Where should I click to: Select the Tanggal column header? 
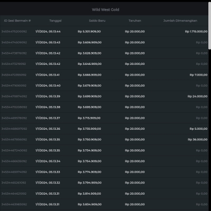pyautogui.click(x=55, y=21)
